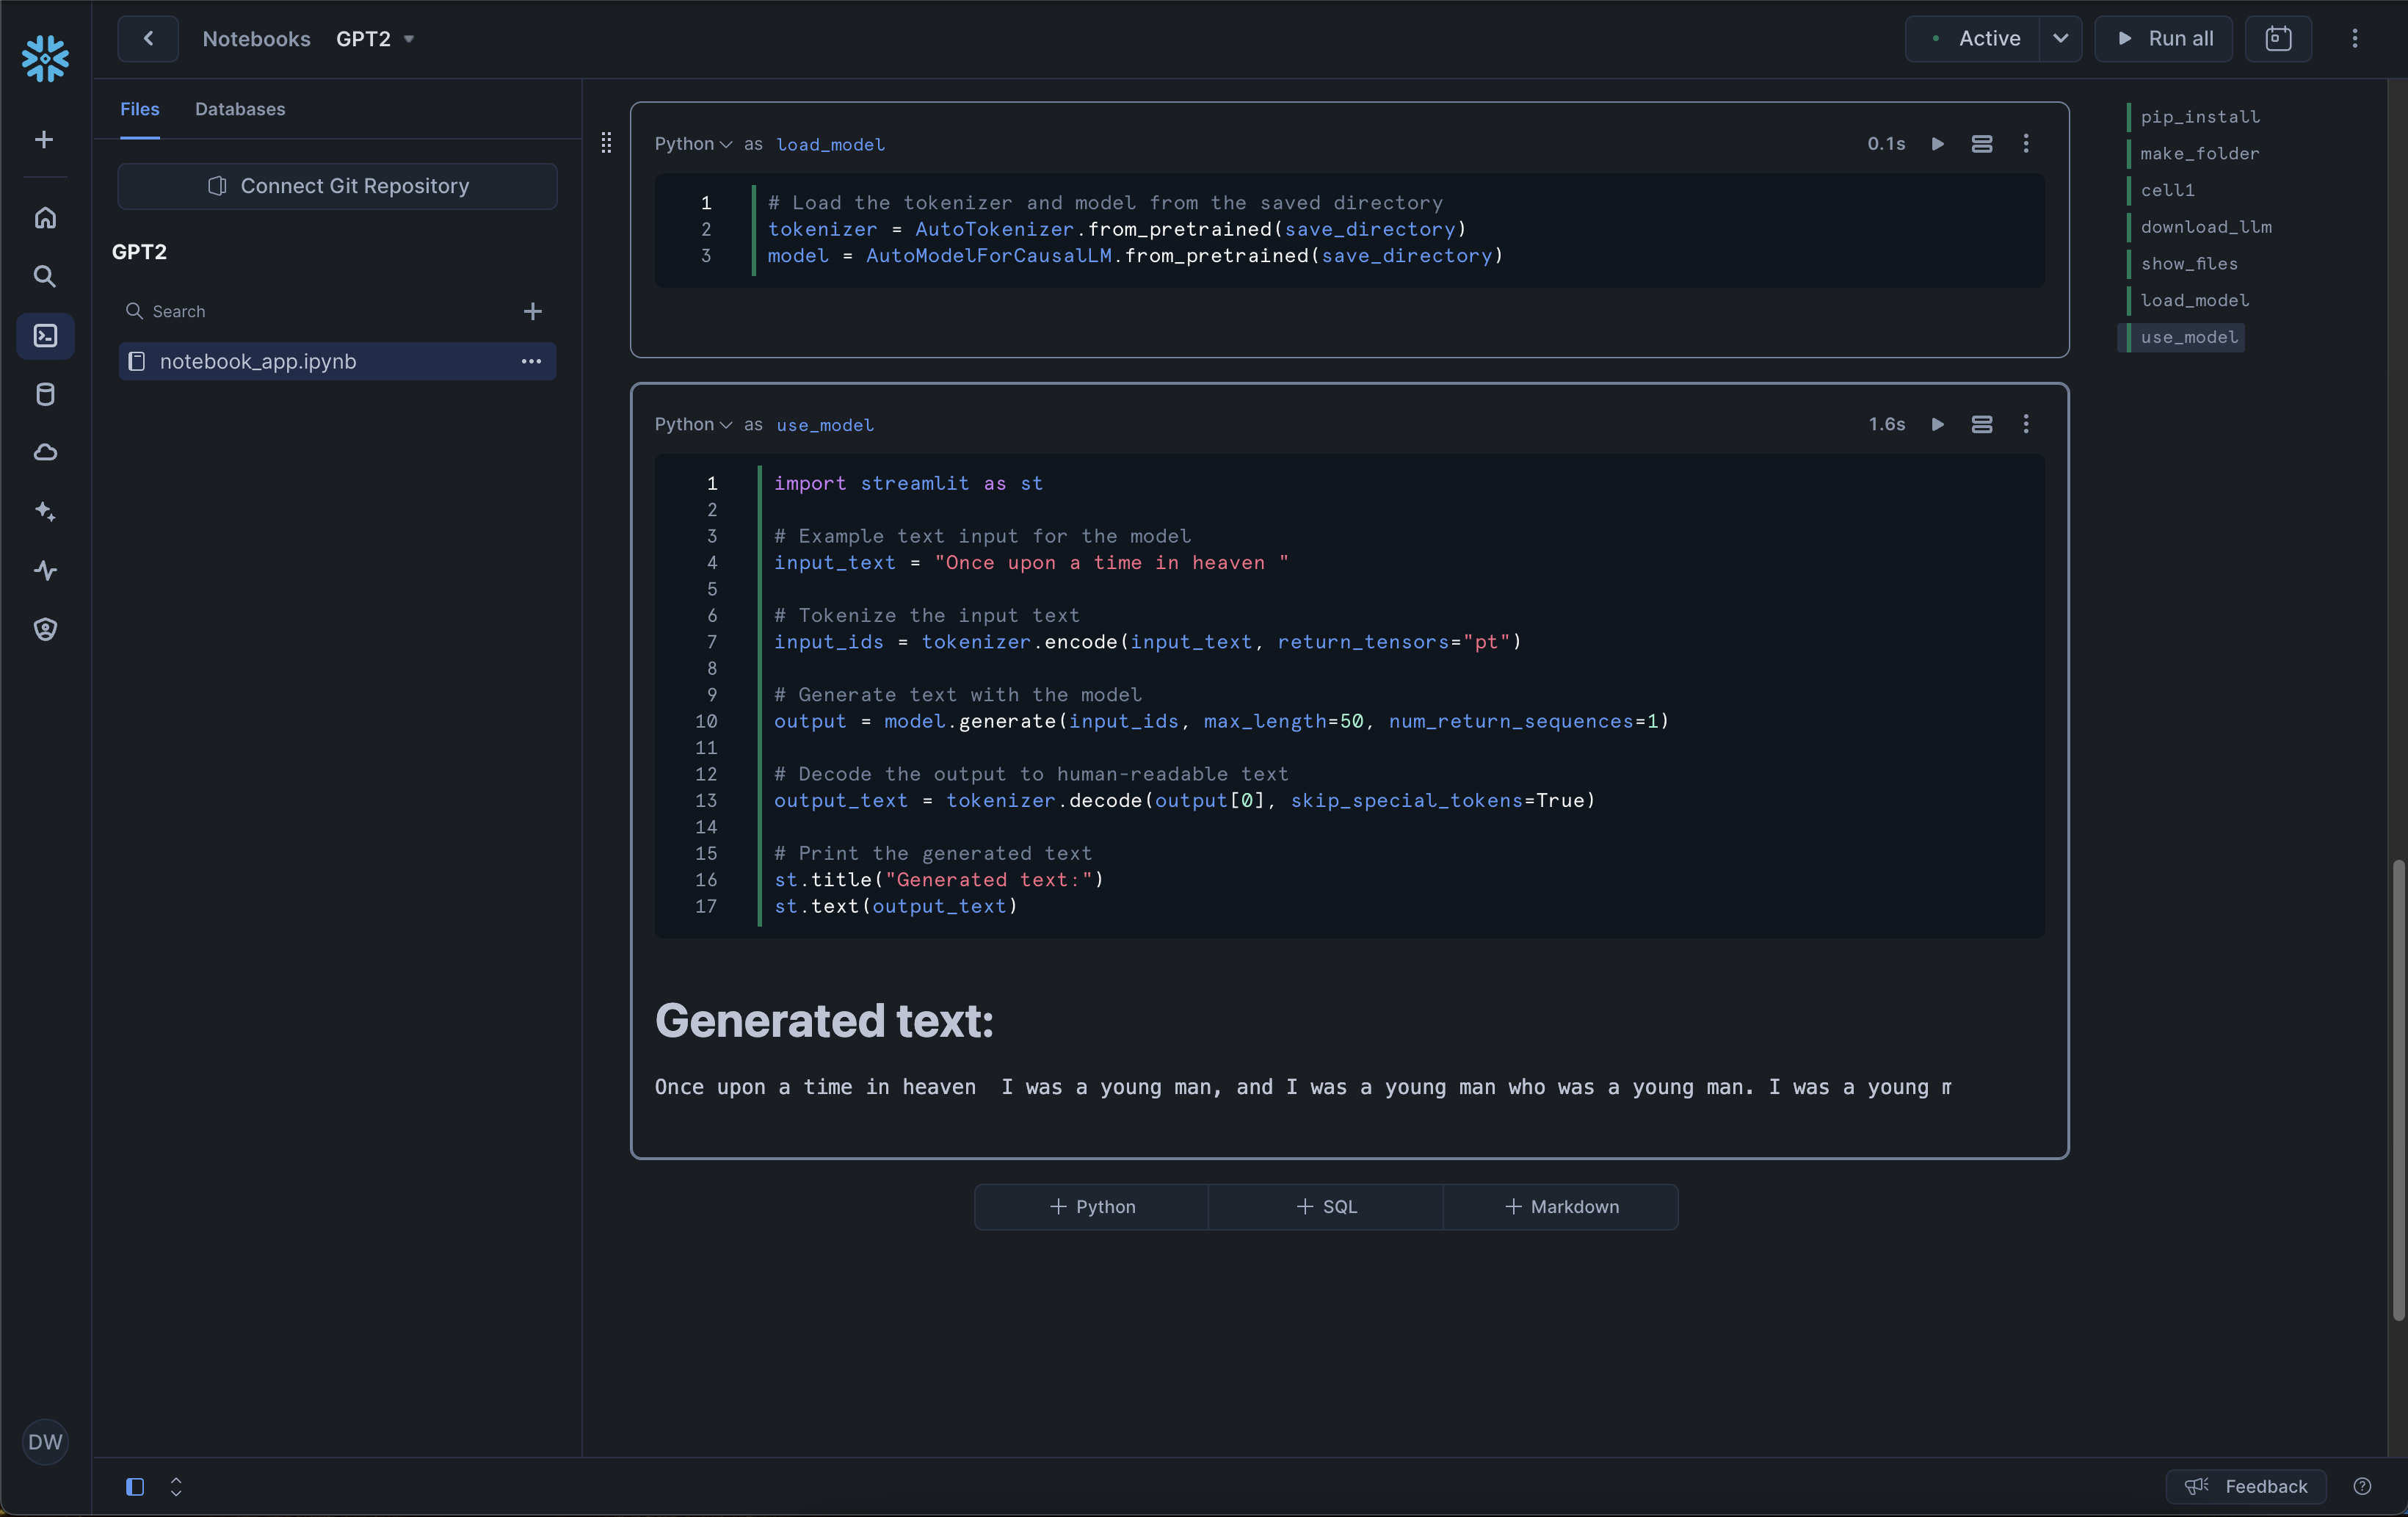2408x1517 pixels.
Task: Jump to cell1 in outline
Action: pos(2167,190)
